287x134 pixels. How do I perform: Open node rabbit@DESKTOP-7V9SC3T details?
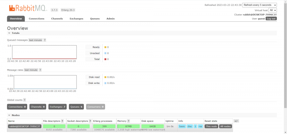point(25,127)
